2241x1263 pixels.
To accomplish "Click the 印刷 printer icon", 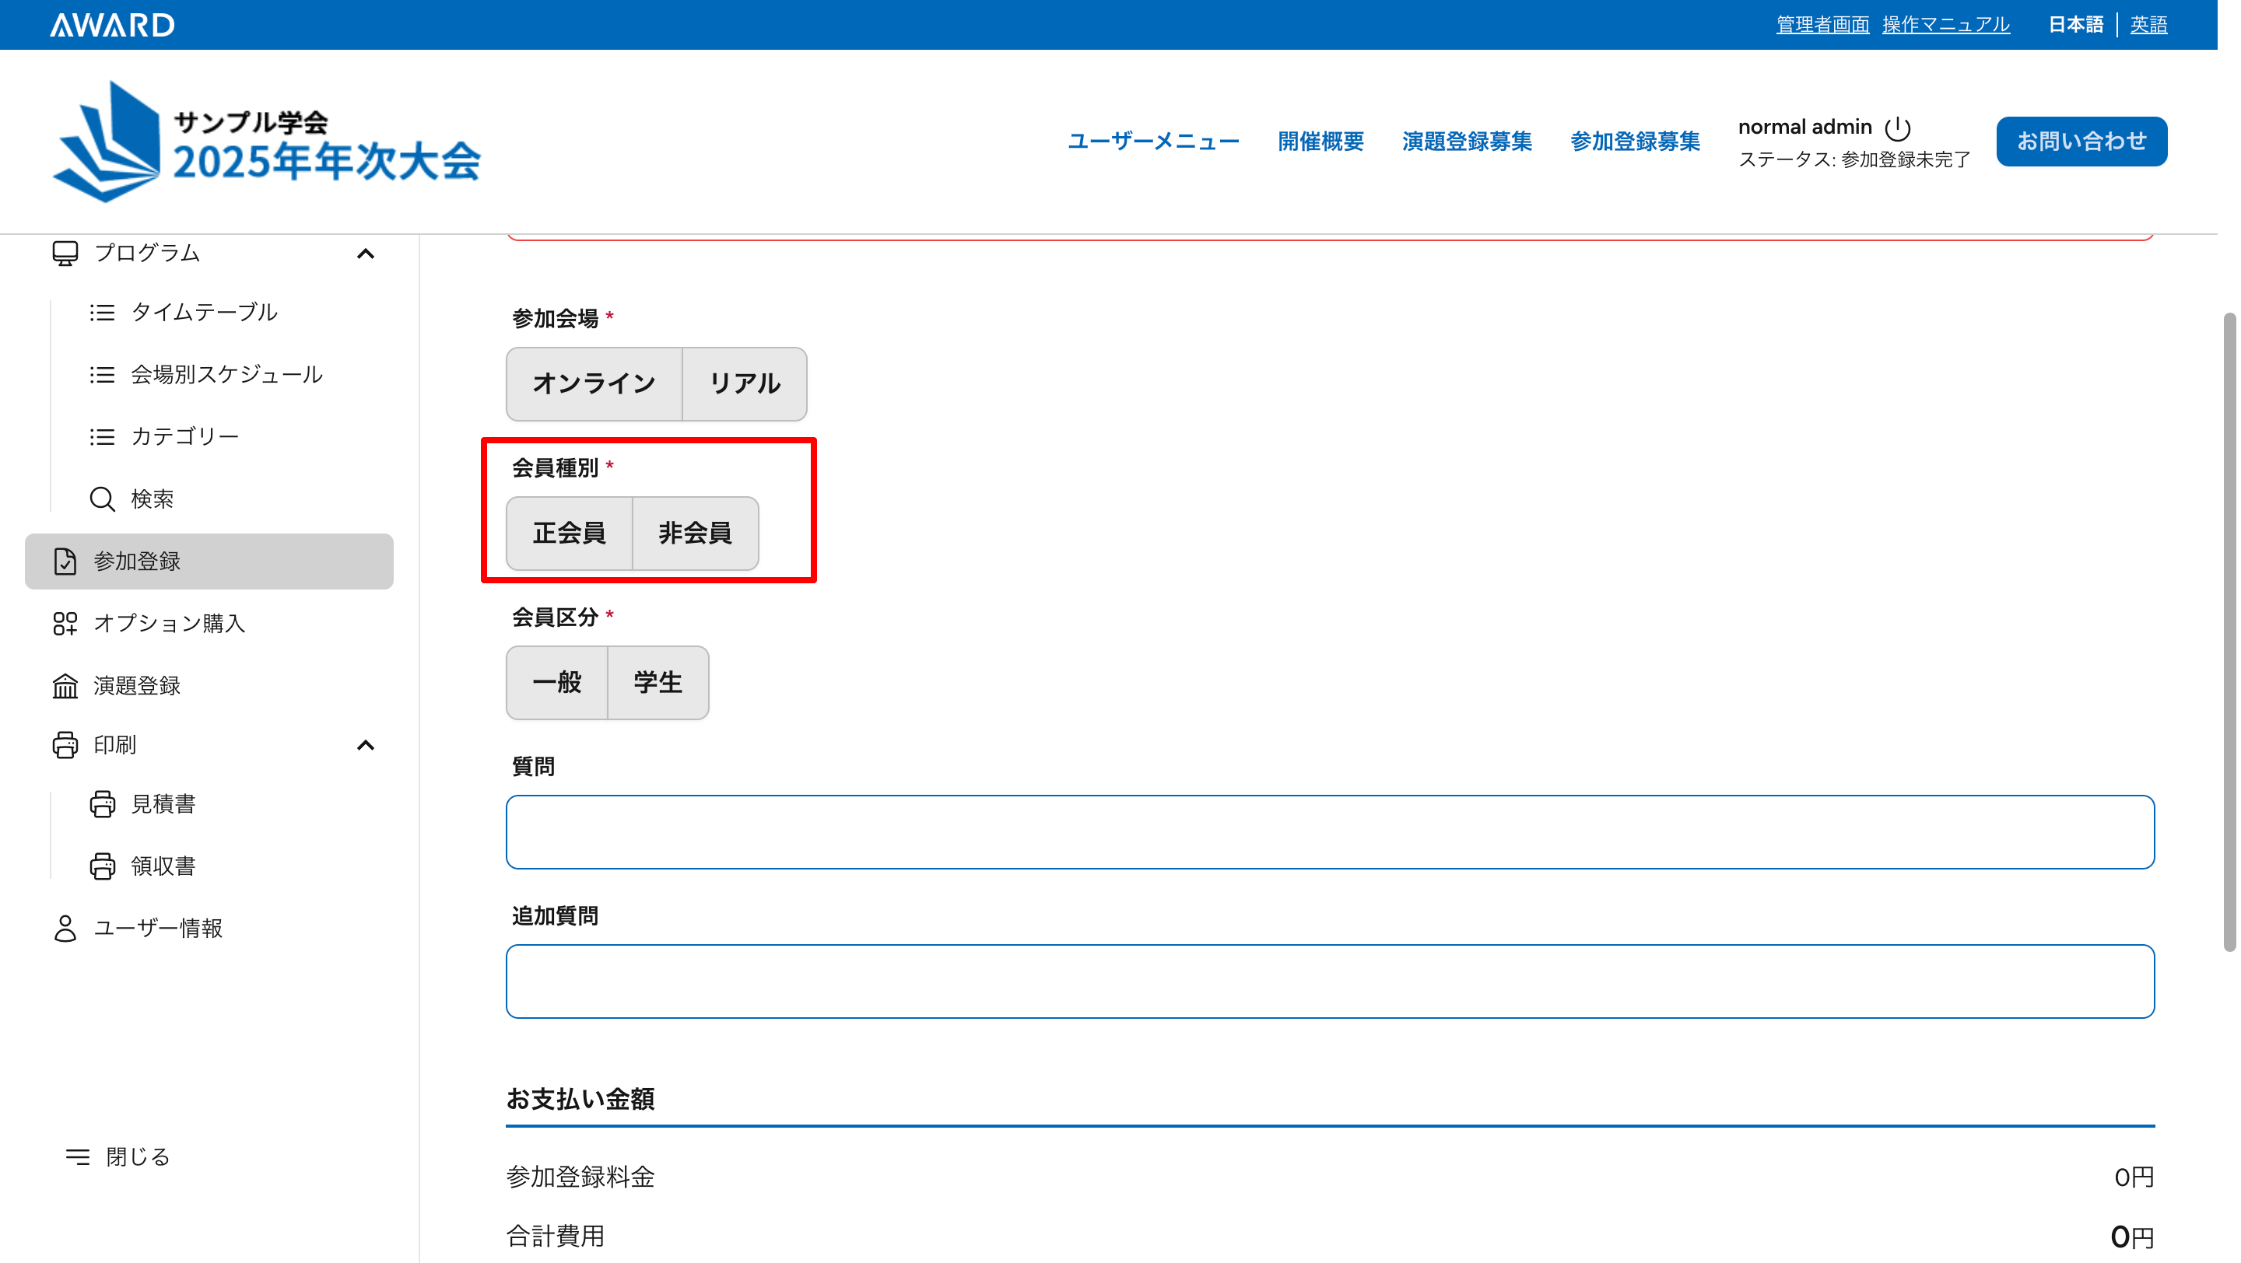I will [x=65, y=745].
